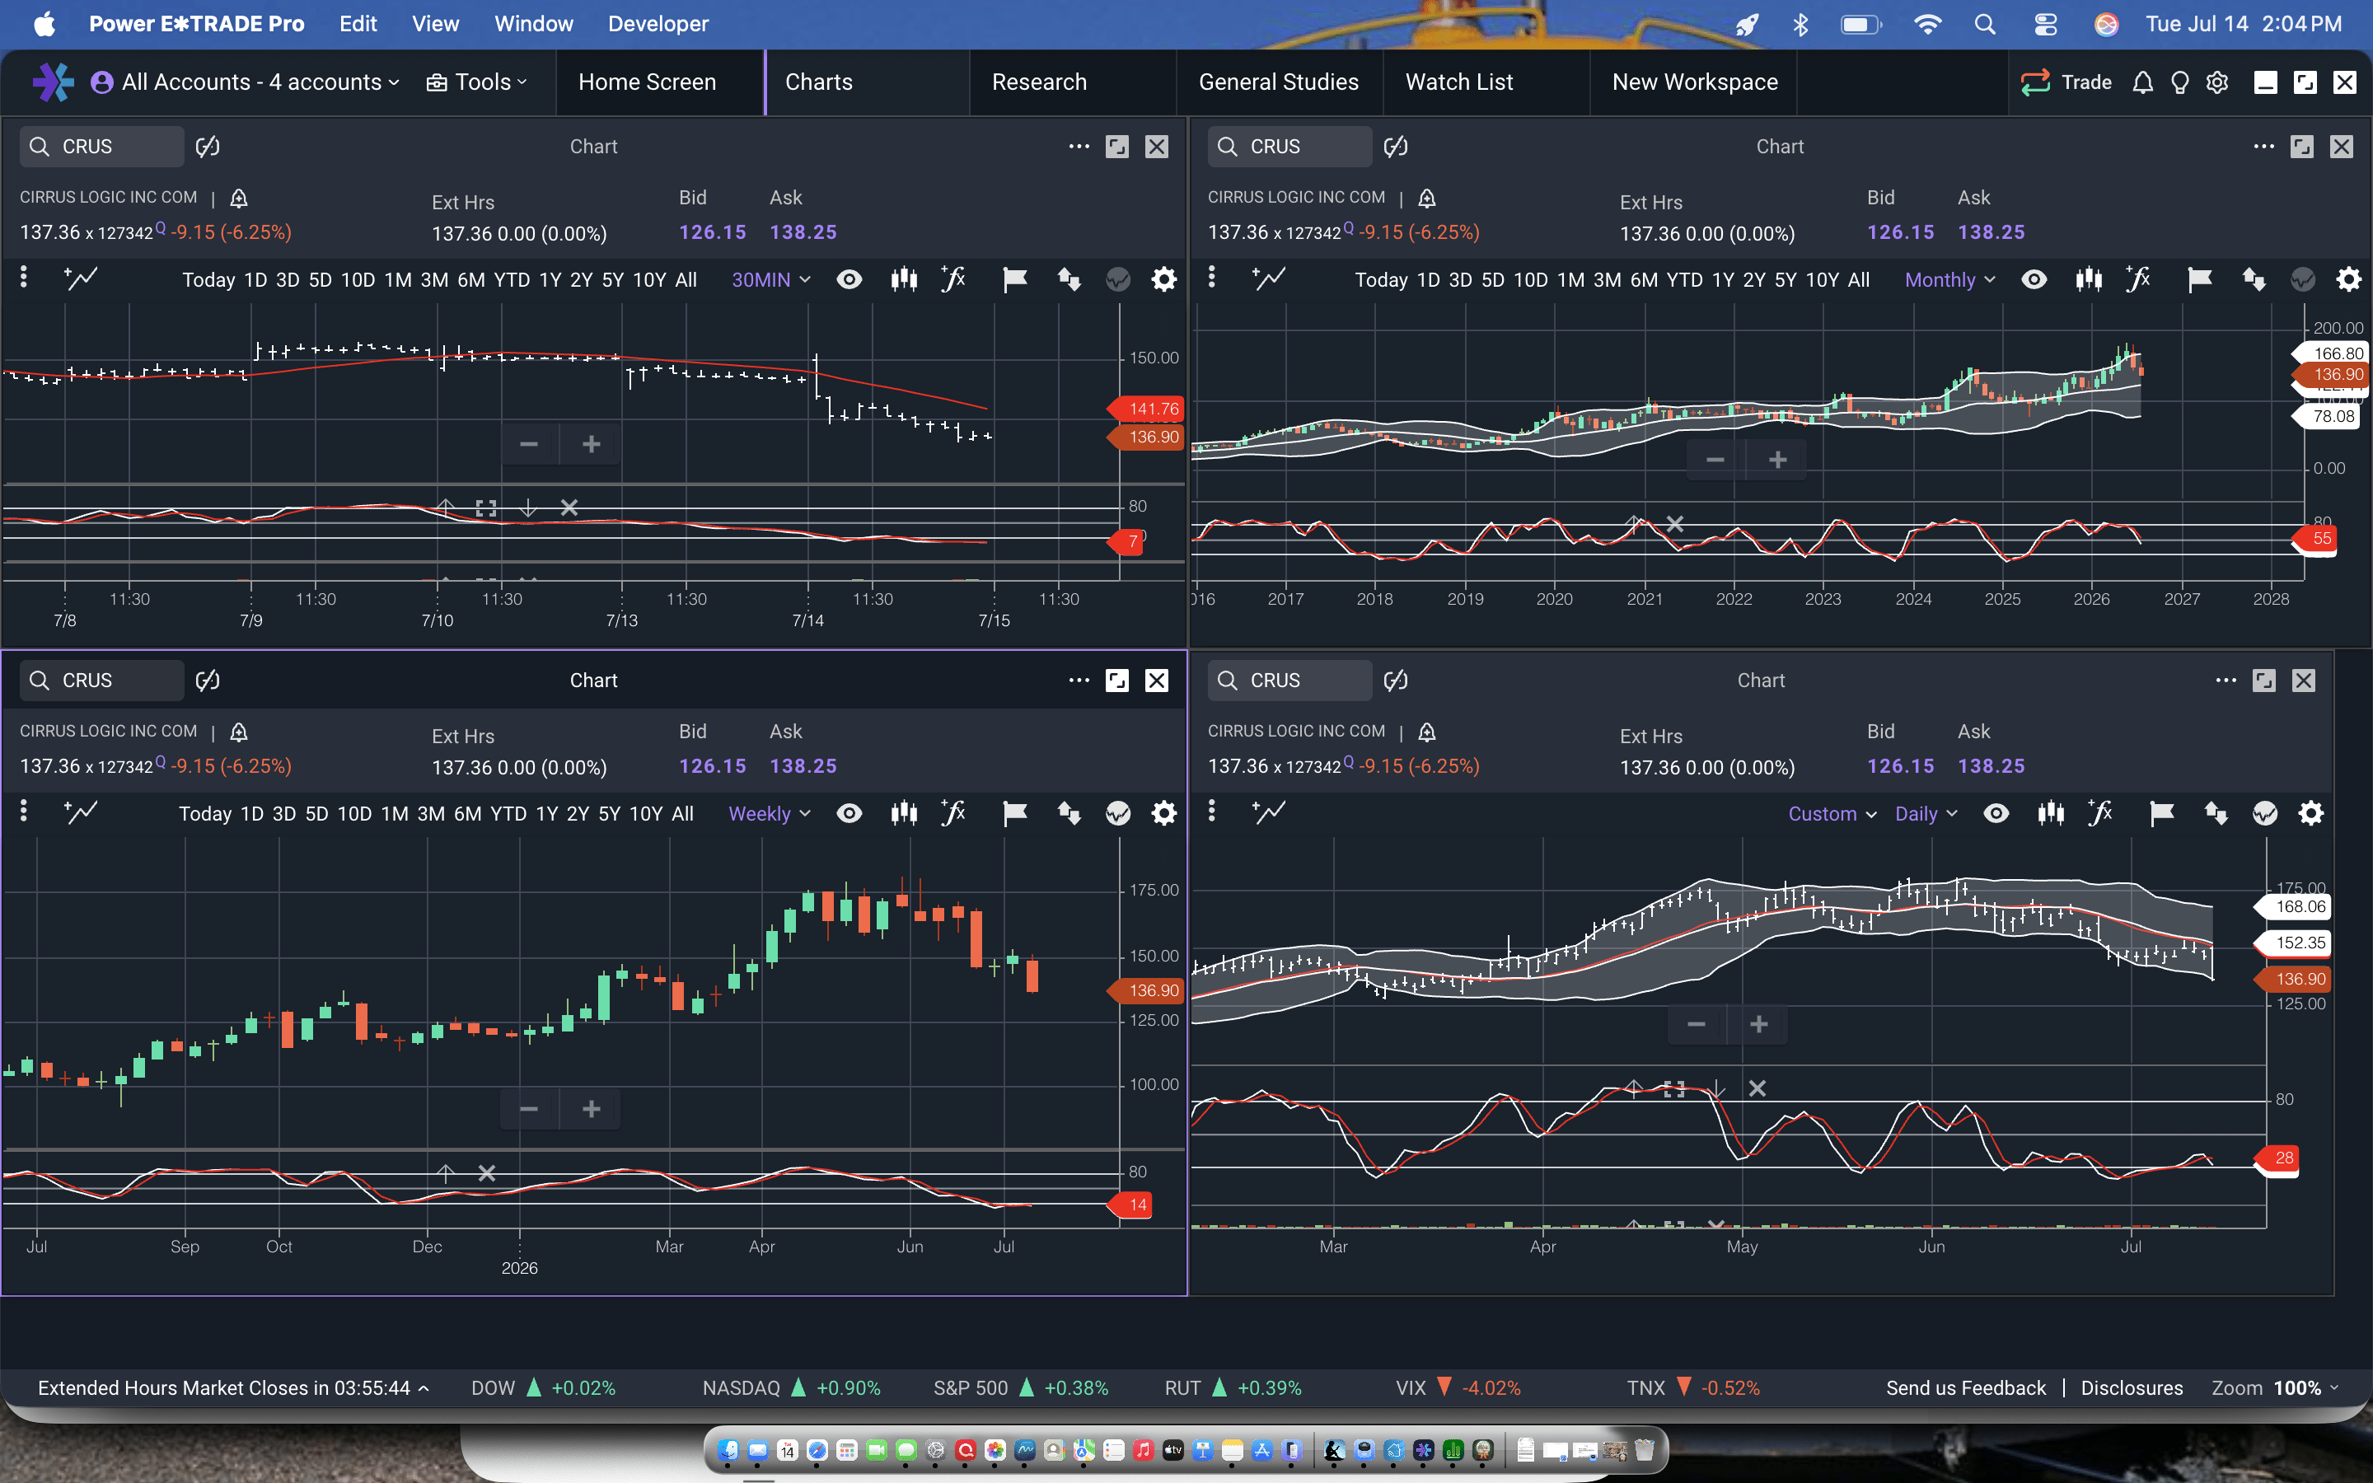Open settings gear in the Daily chart

tap(2311, 813)
